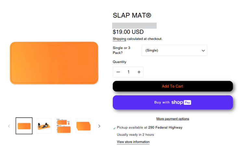Click the large orange mat product image
Image resolution: width=239 pixels, height=146 pixels.
tap(54, 63)
